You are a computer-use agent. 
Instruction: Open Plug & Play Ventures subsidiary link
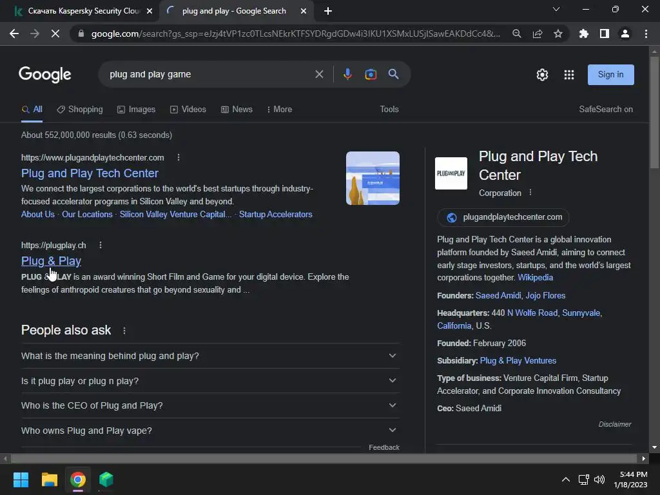click(518, 361)
